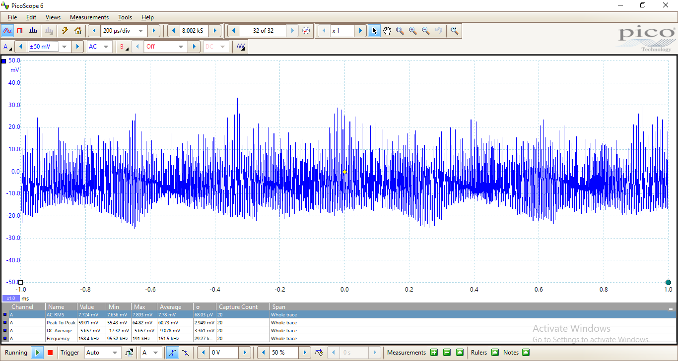Select the Zoom-out magnifier tool

pyautogui.click(x=426, y=31)
